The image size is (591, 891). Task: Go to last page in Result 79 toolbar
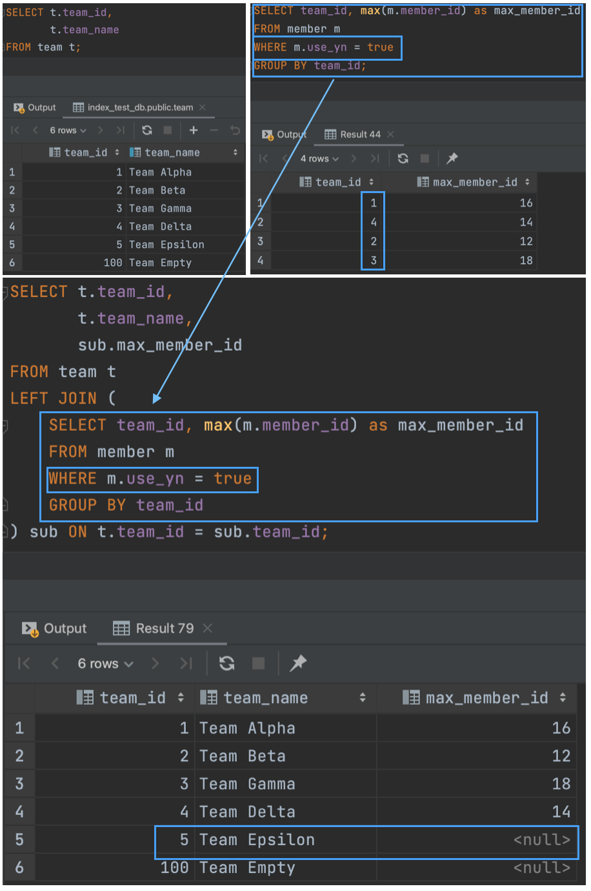pyautogui.click(x=186, y=663)
